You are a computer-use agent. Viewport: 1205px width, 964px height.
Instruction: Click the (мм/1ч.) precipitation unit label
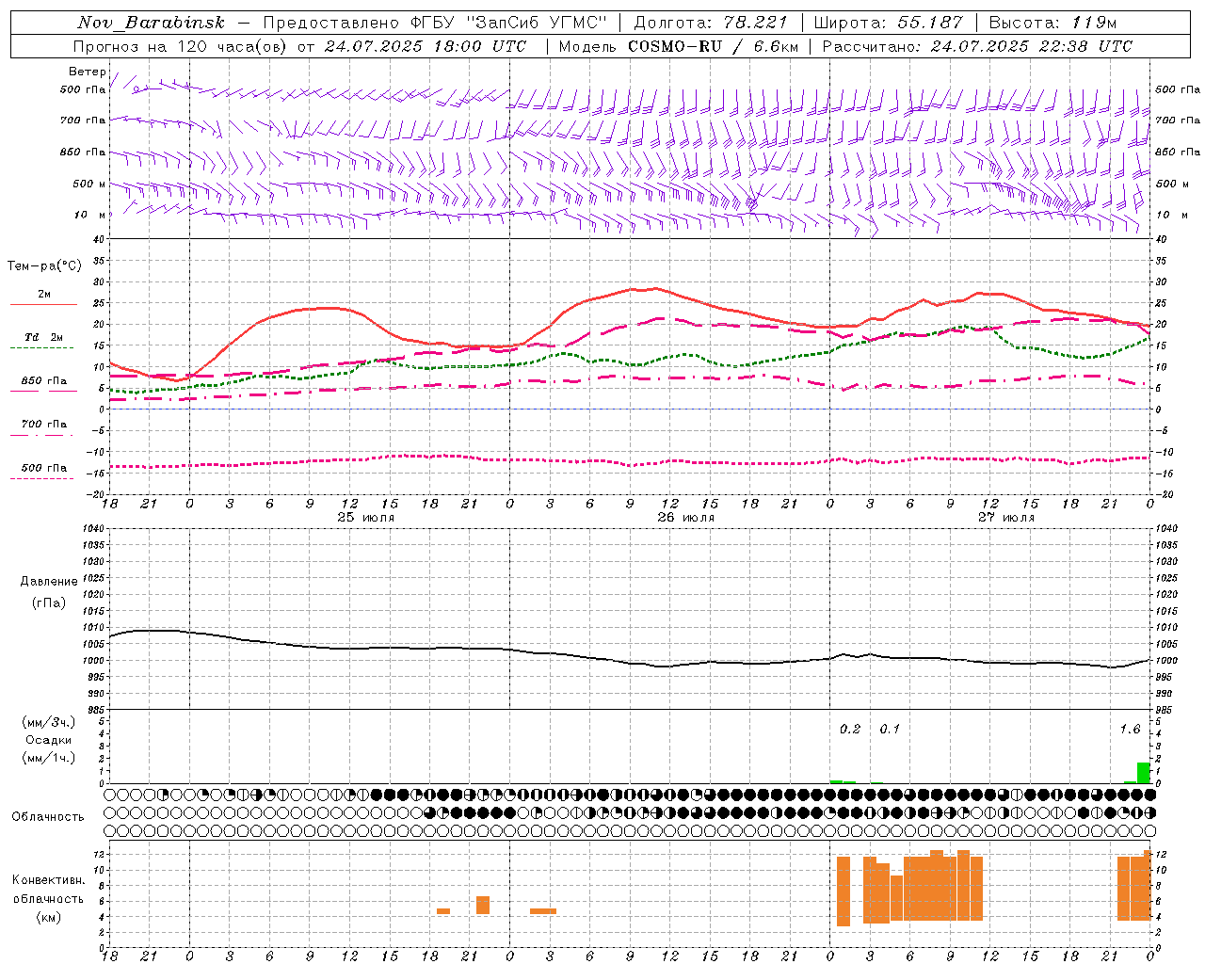49,757
